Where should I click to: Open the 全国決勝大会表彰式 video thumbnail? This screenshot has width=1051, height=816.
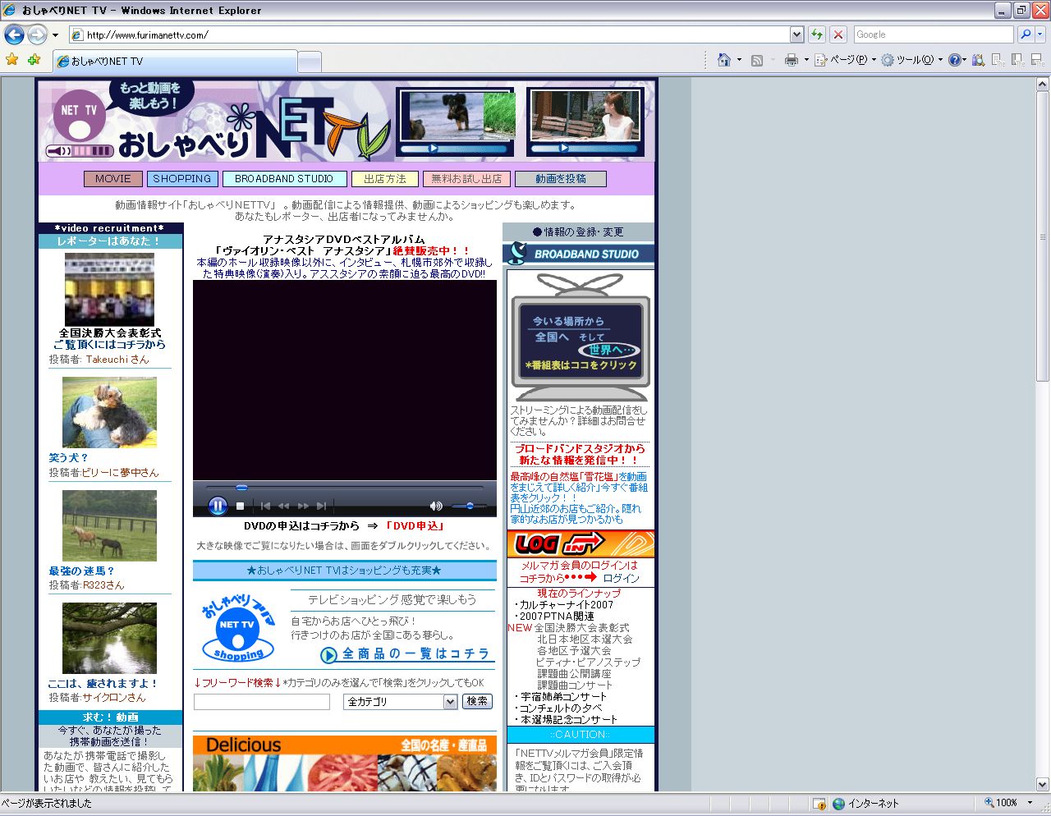(x=109, y=289)
